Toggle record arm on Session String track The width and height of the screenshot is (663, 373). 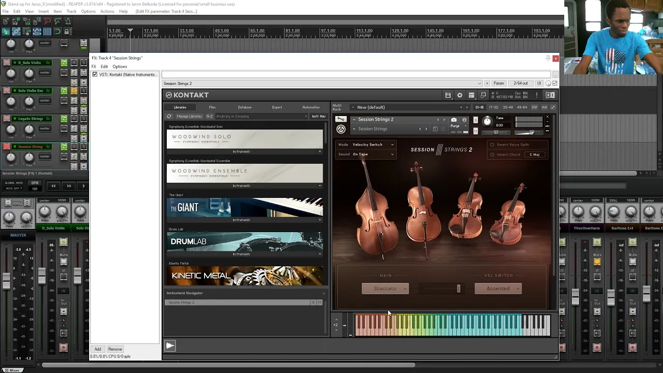[x=7, y=147]
